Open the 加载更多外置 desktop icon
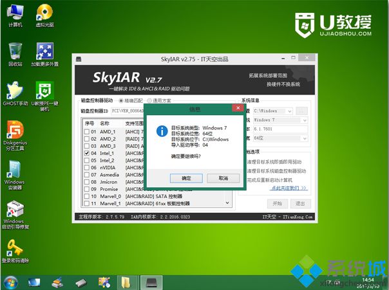389x290 pixels. 44,55
